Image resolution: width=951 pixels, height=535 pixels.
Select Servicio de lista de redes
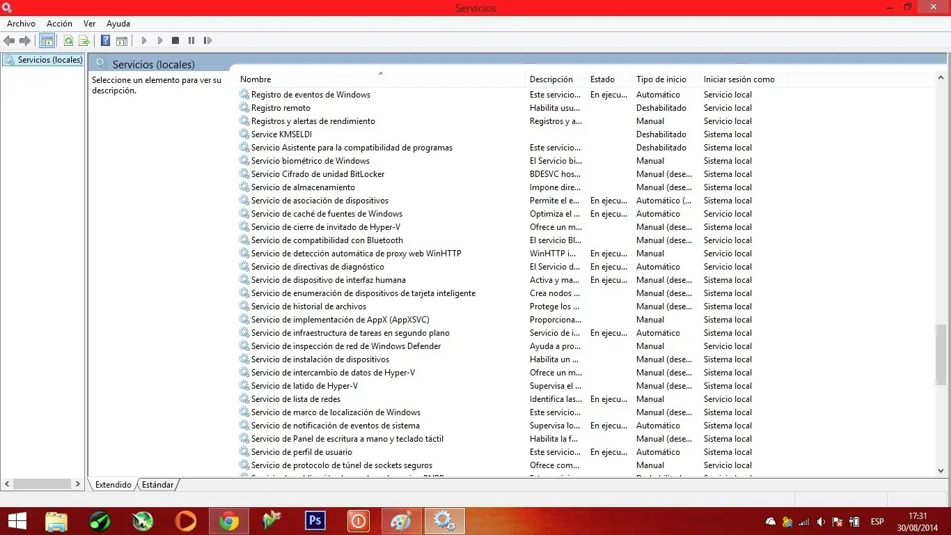click(x=296, y=399)
